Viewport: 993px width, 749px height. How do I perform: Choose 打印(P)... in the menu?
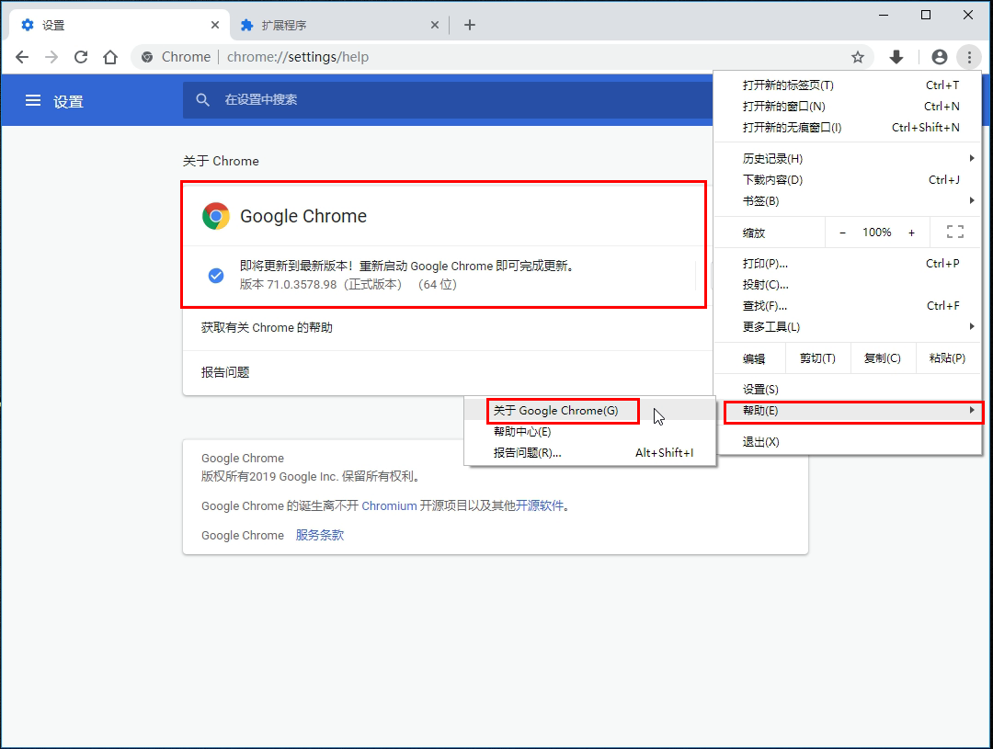click(848, 264)
